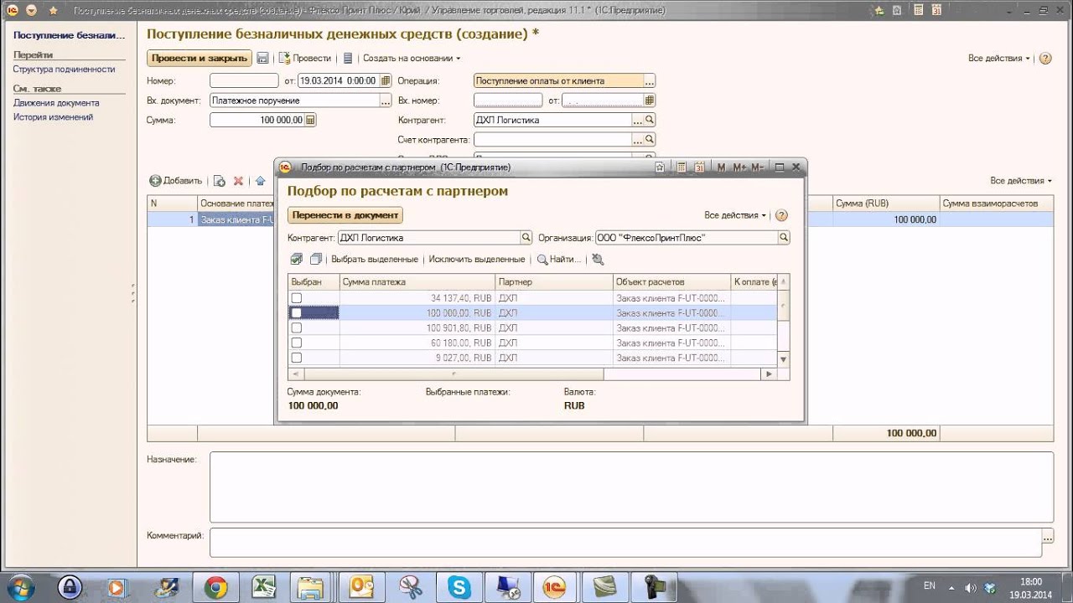Sort by Сумма платежа column header
The image size is (1073, 603).
tap(417, 282)
